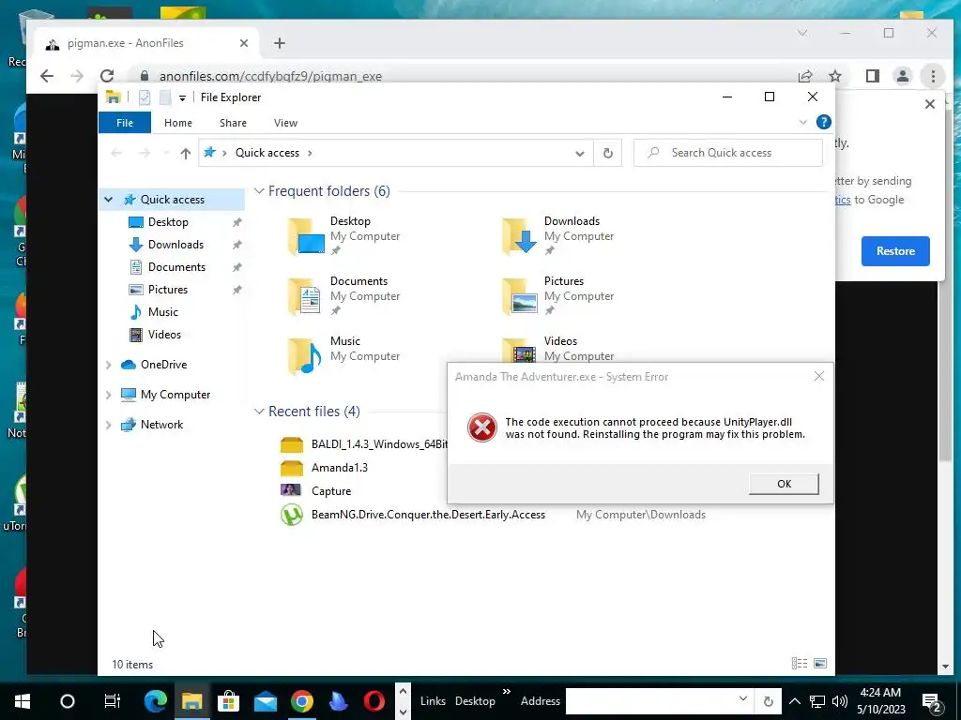This screenshot has height=720, width=961.
Task: Close the Chrome restore pages bubble
Action: click(x=930, y=104)
